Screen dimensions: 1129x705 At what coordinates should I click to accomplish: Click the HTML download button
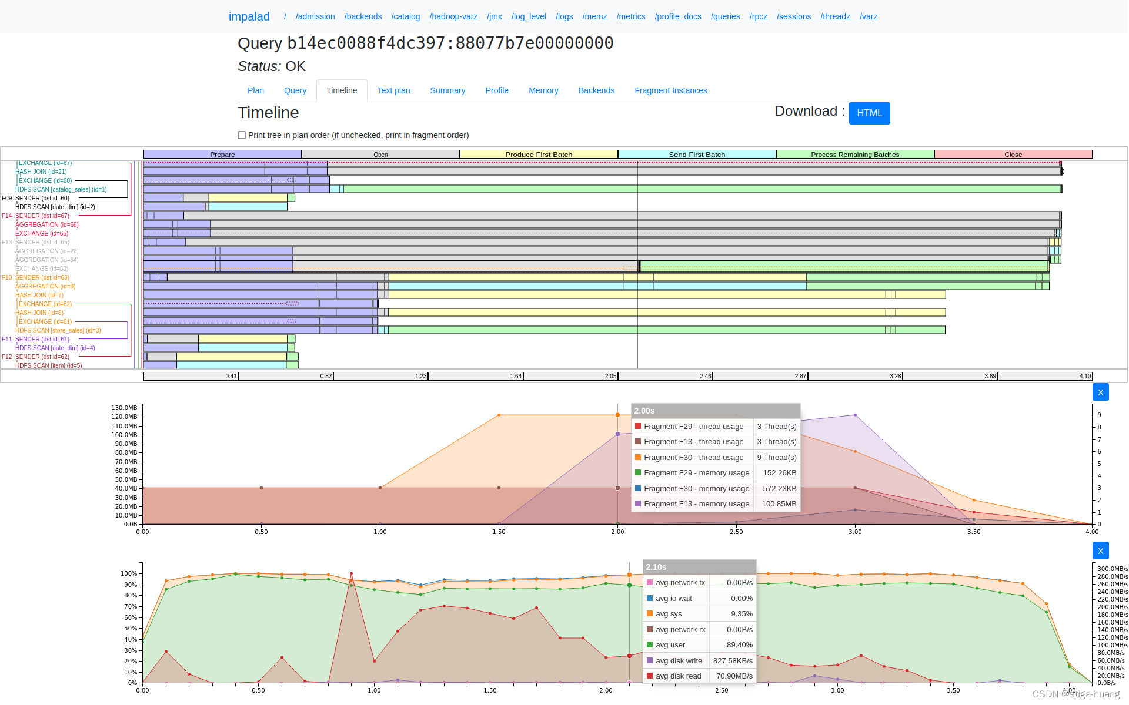pos(870,112)
